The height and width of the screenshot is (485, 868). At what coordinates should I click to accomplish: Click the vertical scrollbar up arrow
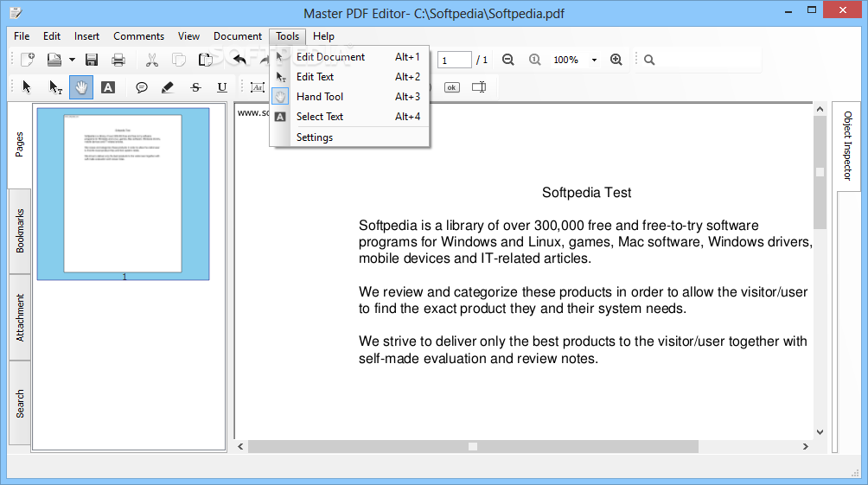pyautogui.click(x=820, y=109)
